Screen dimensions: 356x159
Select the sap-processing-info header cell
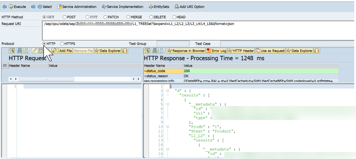coord(163,81)
